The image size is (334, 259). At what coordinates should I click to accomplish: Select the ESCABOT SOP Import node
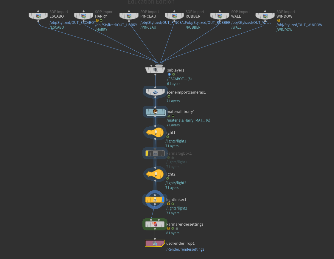[x=38, y=16]
